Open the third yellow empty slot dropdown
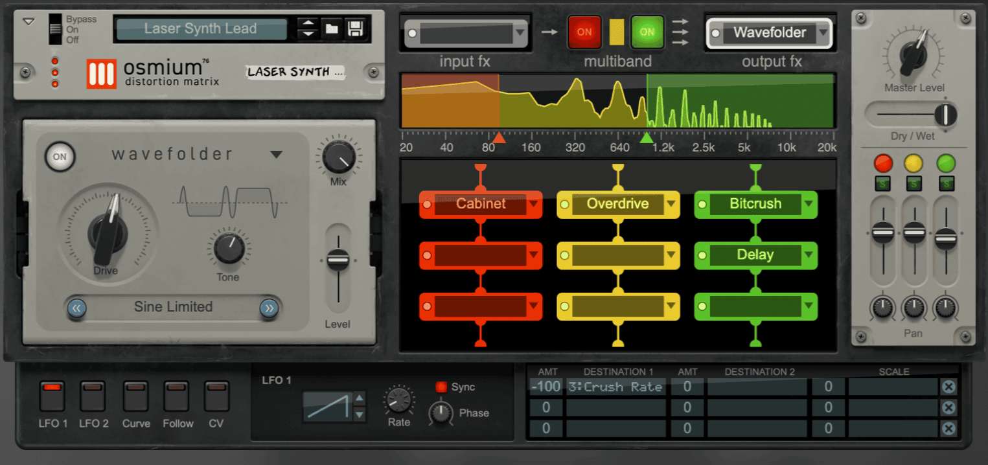The width and height of the screenshot is (988, 465). (x=671, y=307)
